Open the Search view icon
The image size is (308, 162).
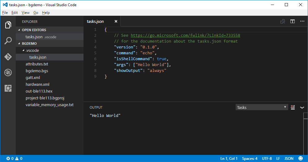(8, 41)
